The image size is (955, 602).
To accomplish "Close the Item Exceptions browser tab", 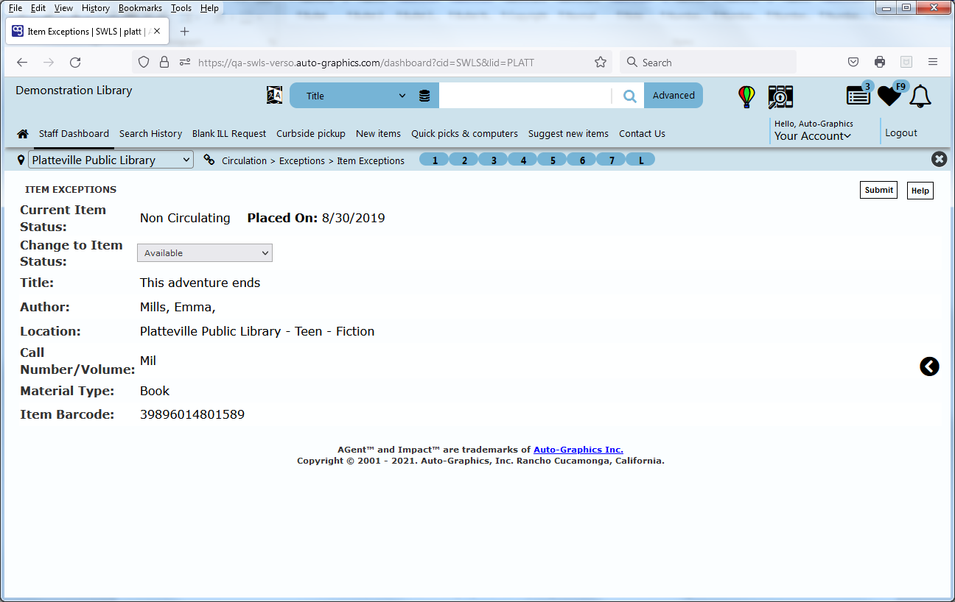I will (x=157, y=32).
